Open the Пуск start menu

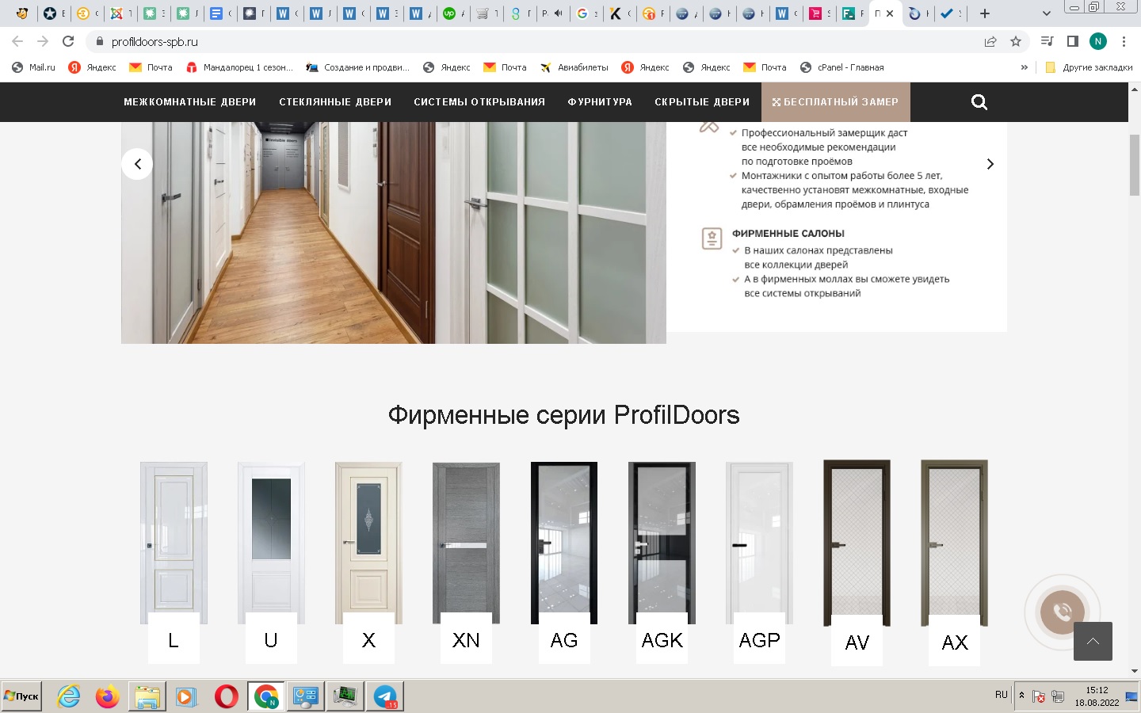(21, 696)
